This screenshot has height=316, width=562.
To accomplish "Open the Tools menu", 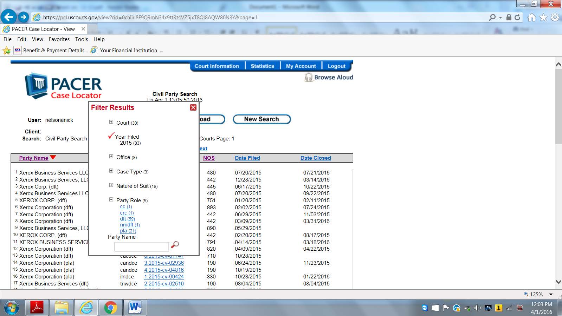I will (x=82, y=39).
